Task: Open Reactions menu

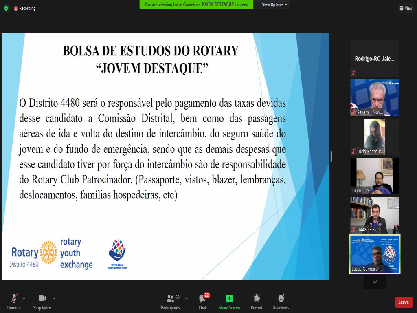Action: pyautogui.click(x=281, y=301)
